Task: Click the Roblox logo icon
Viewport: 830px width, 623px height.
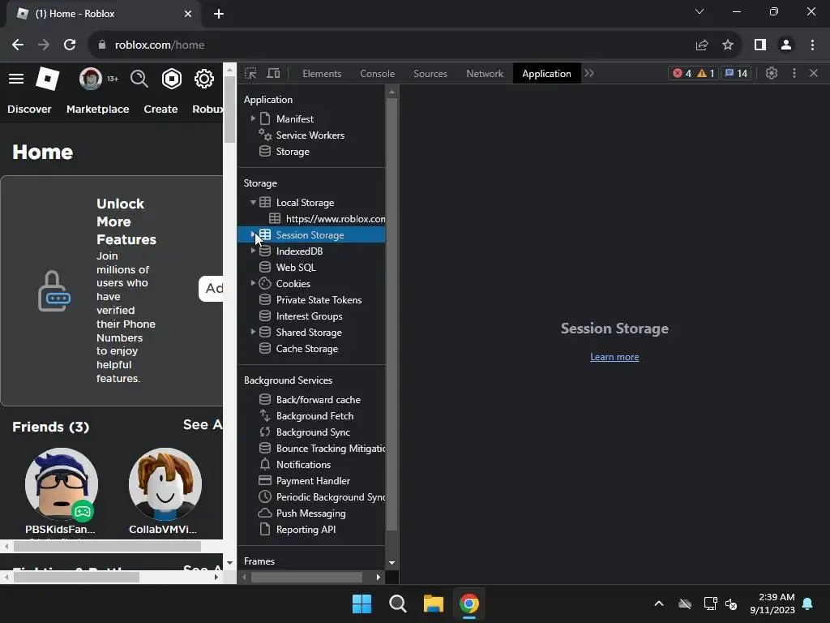Action: point(47,79)
